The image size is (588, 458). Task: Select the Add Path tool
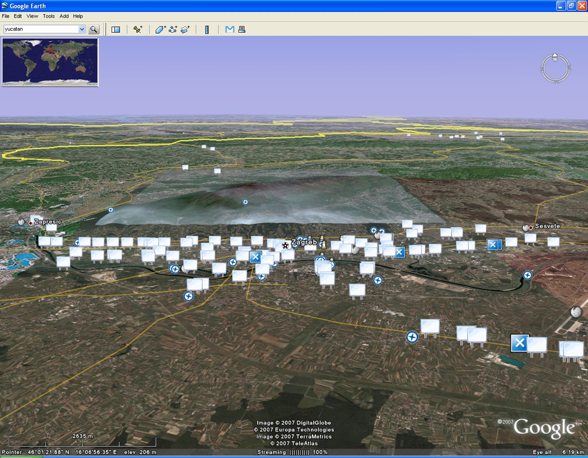tap(173, 29)
